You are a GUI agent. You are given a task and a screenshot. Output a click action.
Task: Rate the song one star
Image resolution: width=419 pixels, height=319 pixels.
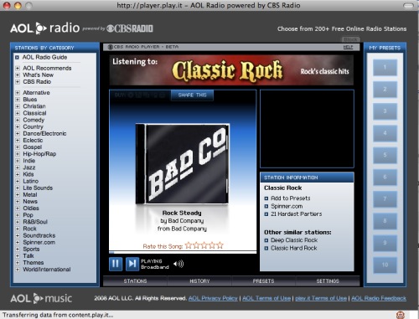point(189,245)
